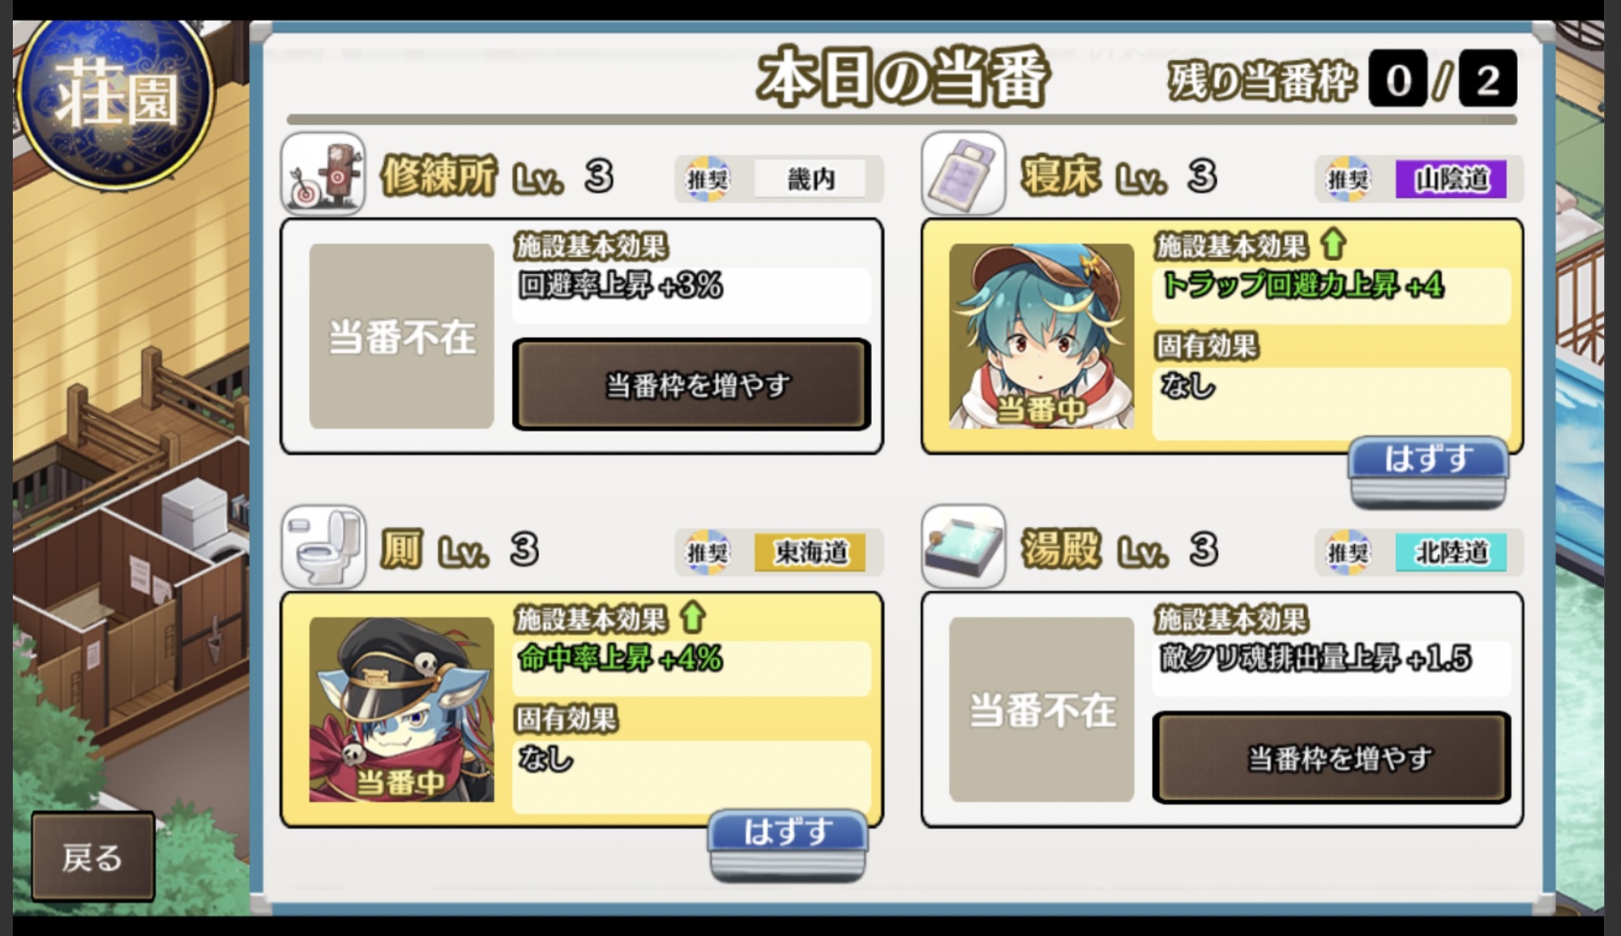Select the blue-haired character portrait in 寝床

point(1041,336)
